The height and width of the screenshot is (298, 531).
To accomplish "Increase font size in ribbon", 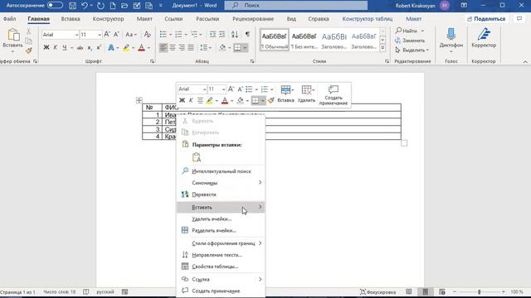I will pos(107,34).
